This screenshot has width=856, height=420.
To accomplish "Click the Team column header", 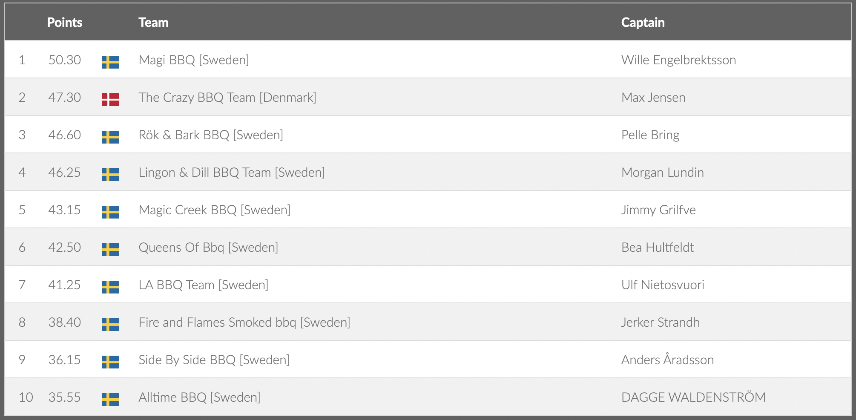I will point(153,22).
